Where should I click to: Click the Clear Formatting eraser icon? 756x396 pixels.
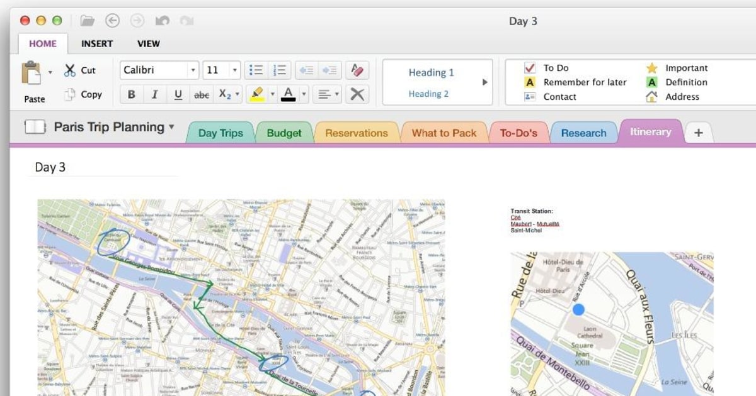coord(357,69)
